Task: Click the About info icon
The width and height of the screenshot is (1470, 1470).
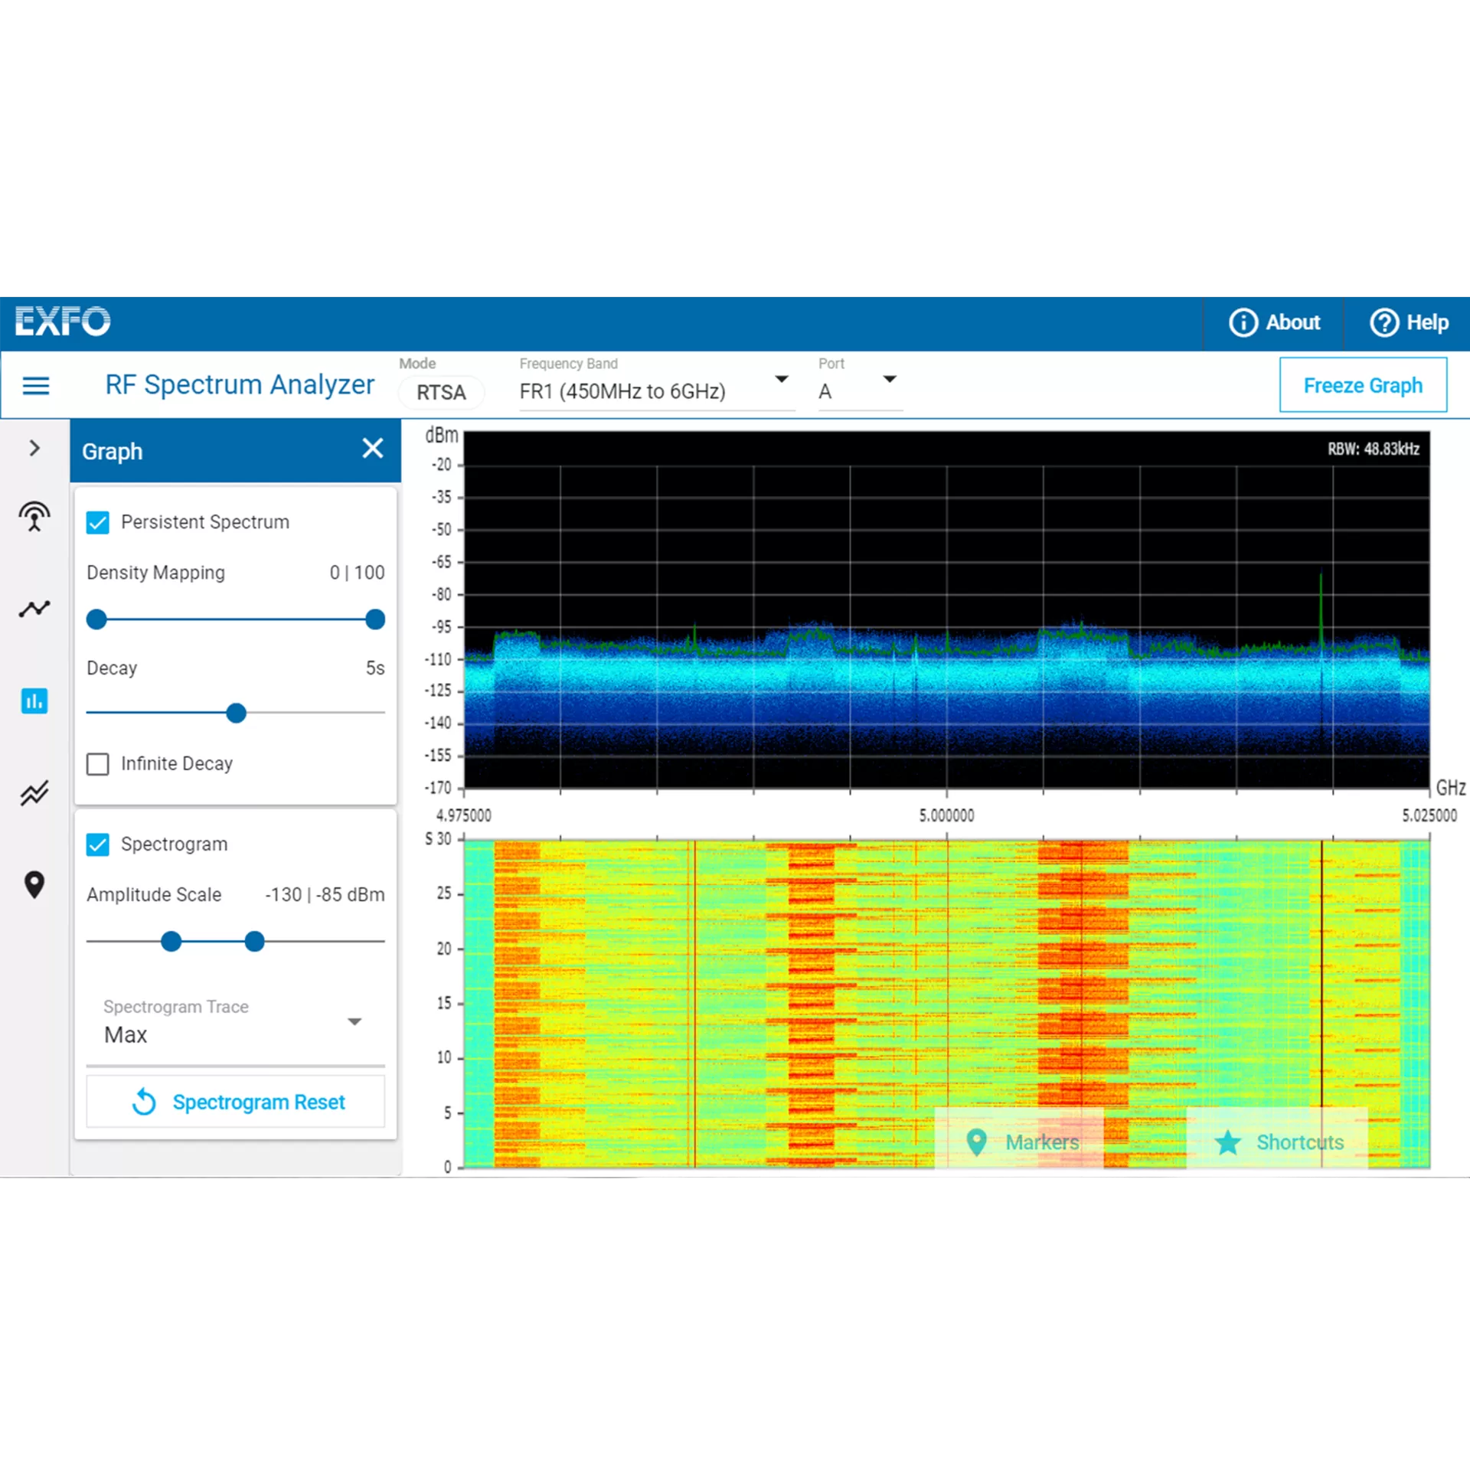Action: [x=1243, y=322]
